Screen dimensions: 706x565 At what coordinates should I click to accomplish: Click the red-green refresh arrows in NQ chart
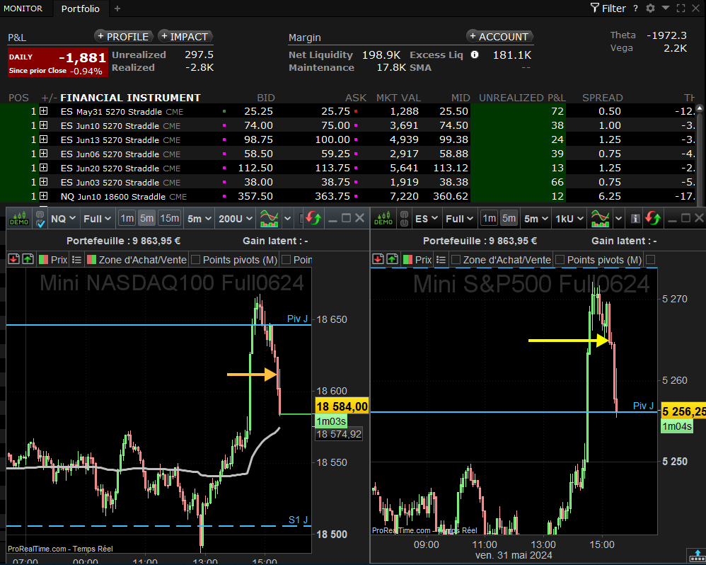click(x=313, y=219)
